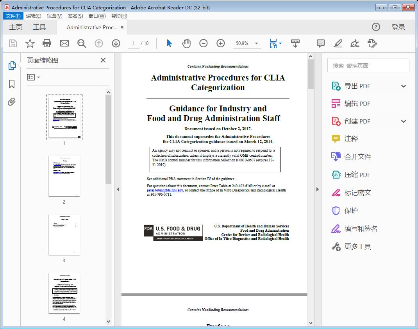
Task: Select the Hand tool in the toolbar
Action: (x=186, y=43)
